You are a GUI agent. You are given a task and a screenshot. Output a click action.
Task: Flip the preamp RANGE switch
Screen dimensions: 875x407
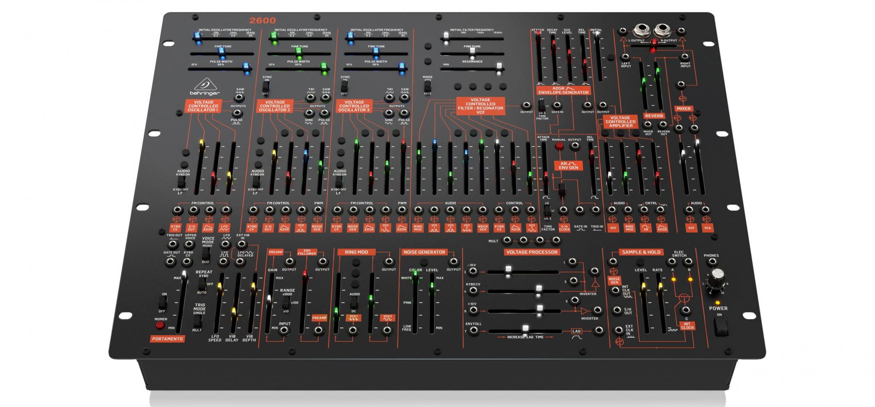pos(286,302)
